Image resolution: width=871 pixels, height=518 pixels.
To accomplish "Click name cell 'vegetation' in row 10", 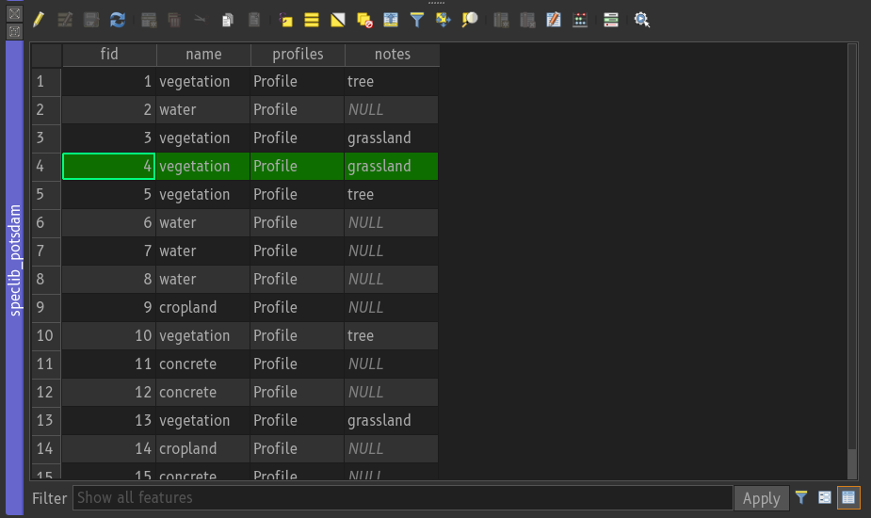I will click(x=203, y=335).
